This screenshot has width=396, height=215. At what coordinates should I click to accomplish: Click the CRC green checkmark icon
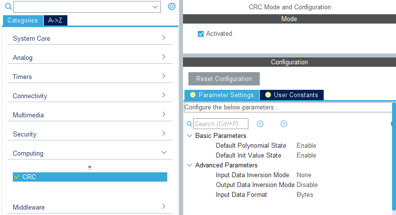point(17,177)
